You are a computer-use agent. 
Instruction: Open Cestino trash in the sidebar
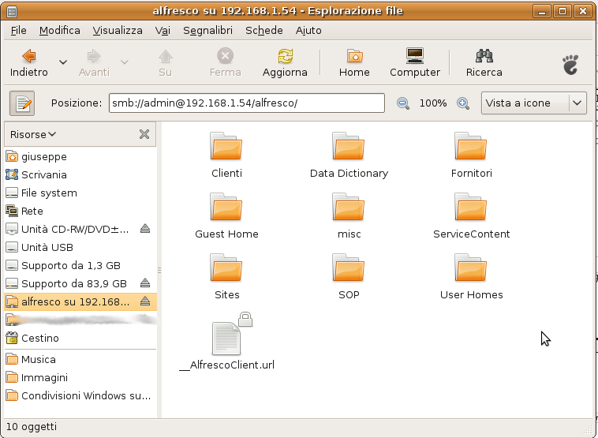(x=80, y=338)
